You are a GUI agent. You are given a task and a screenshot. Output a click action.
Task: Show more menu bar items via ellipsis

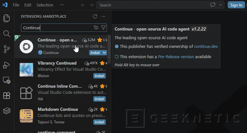click(62, 5)
